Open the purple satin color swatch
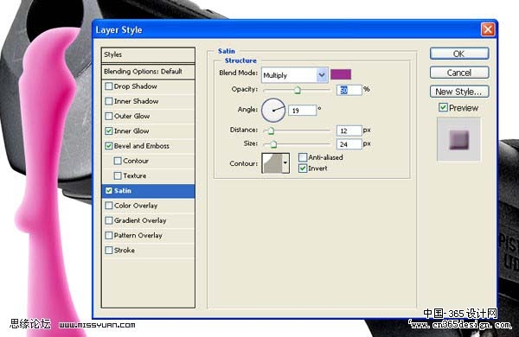The image size is (519, 337). 341,74
